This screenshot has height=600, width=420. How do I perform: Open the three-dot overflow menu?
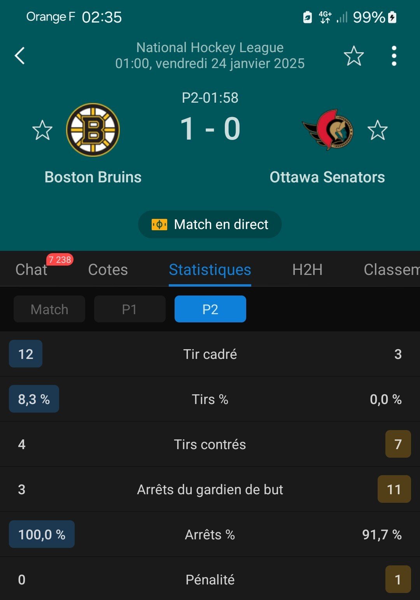(394, 56)
